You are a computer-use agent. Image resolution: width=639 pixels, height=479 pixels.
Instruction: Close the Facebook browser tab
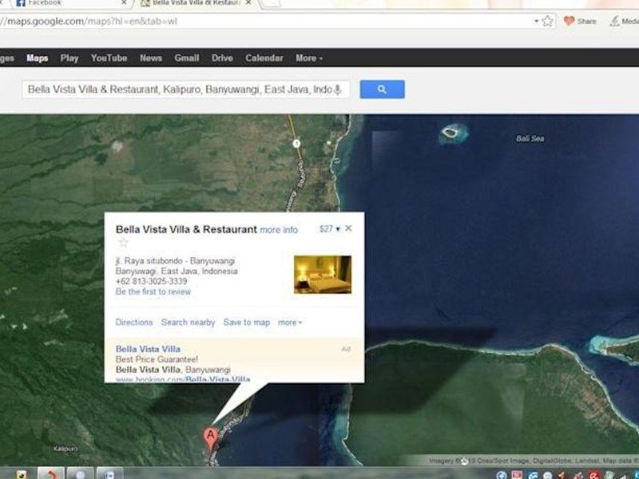tap(124, 3)
